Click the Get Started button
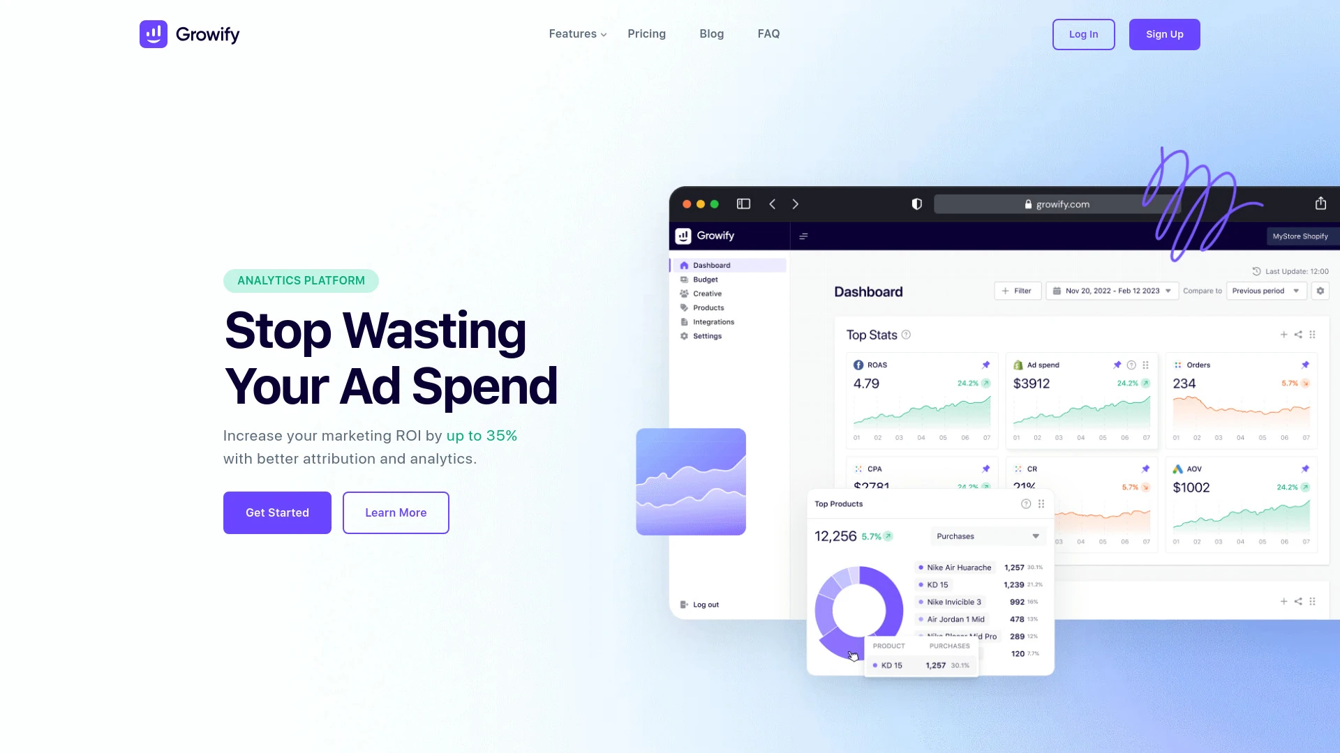1340x753 pixels. point(277,512)
